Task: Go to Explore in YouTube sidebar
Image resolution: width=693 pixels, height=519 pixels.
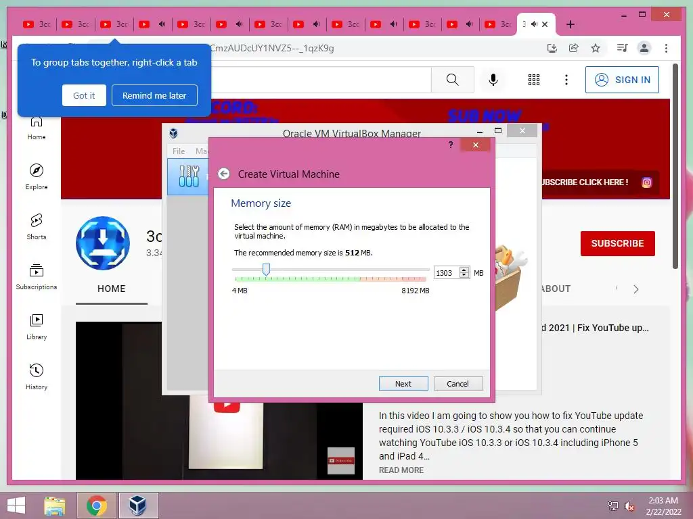Action: [x=37, y=176]
